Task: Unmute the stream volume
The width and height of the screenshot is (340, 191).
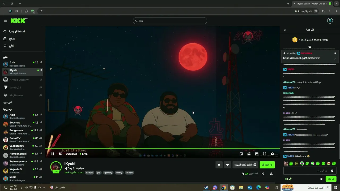Action: (61, 154)
